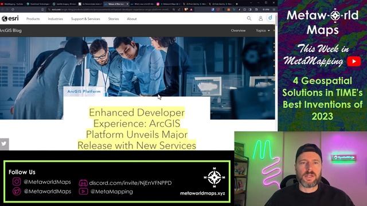This screenshot has width=367, height=206.
Task: Open the user account profile icon
Action: (x=260, y=18)
